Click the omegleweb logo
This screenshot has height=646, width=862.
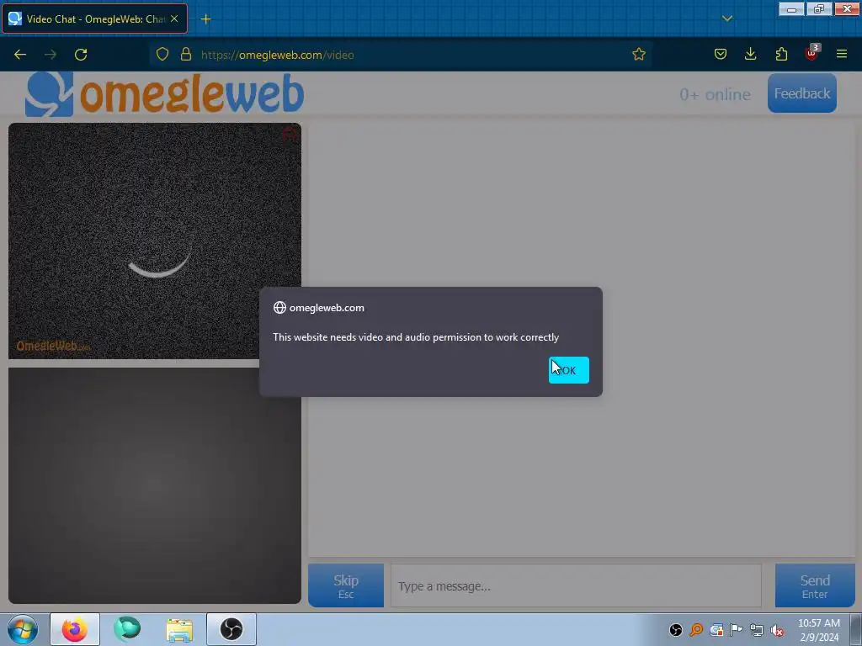pyautogui.click(x=164, y=94)
